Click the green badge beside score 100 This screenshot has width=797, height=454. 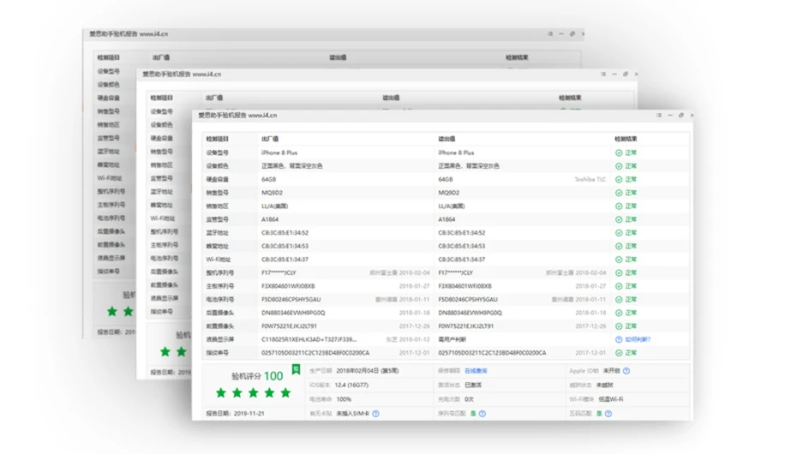(x=296, y=370)
